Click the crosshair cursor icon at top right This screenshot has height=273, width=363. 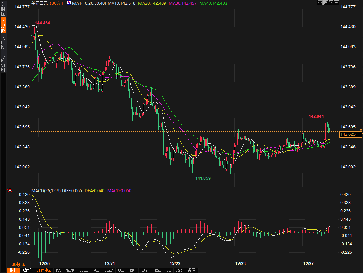(320, 3)
